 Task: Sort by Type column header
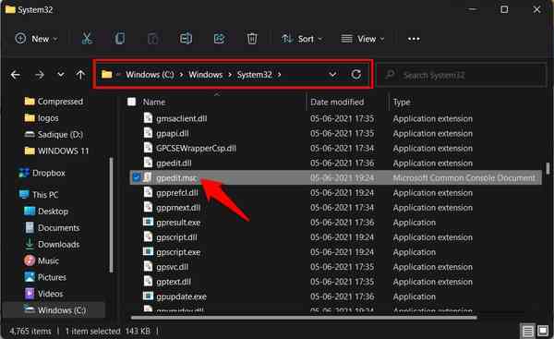[402, 103]
